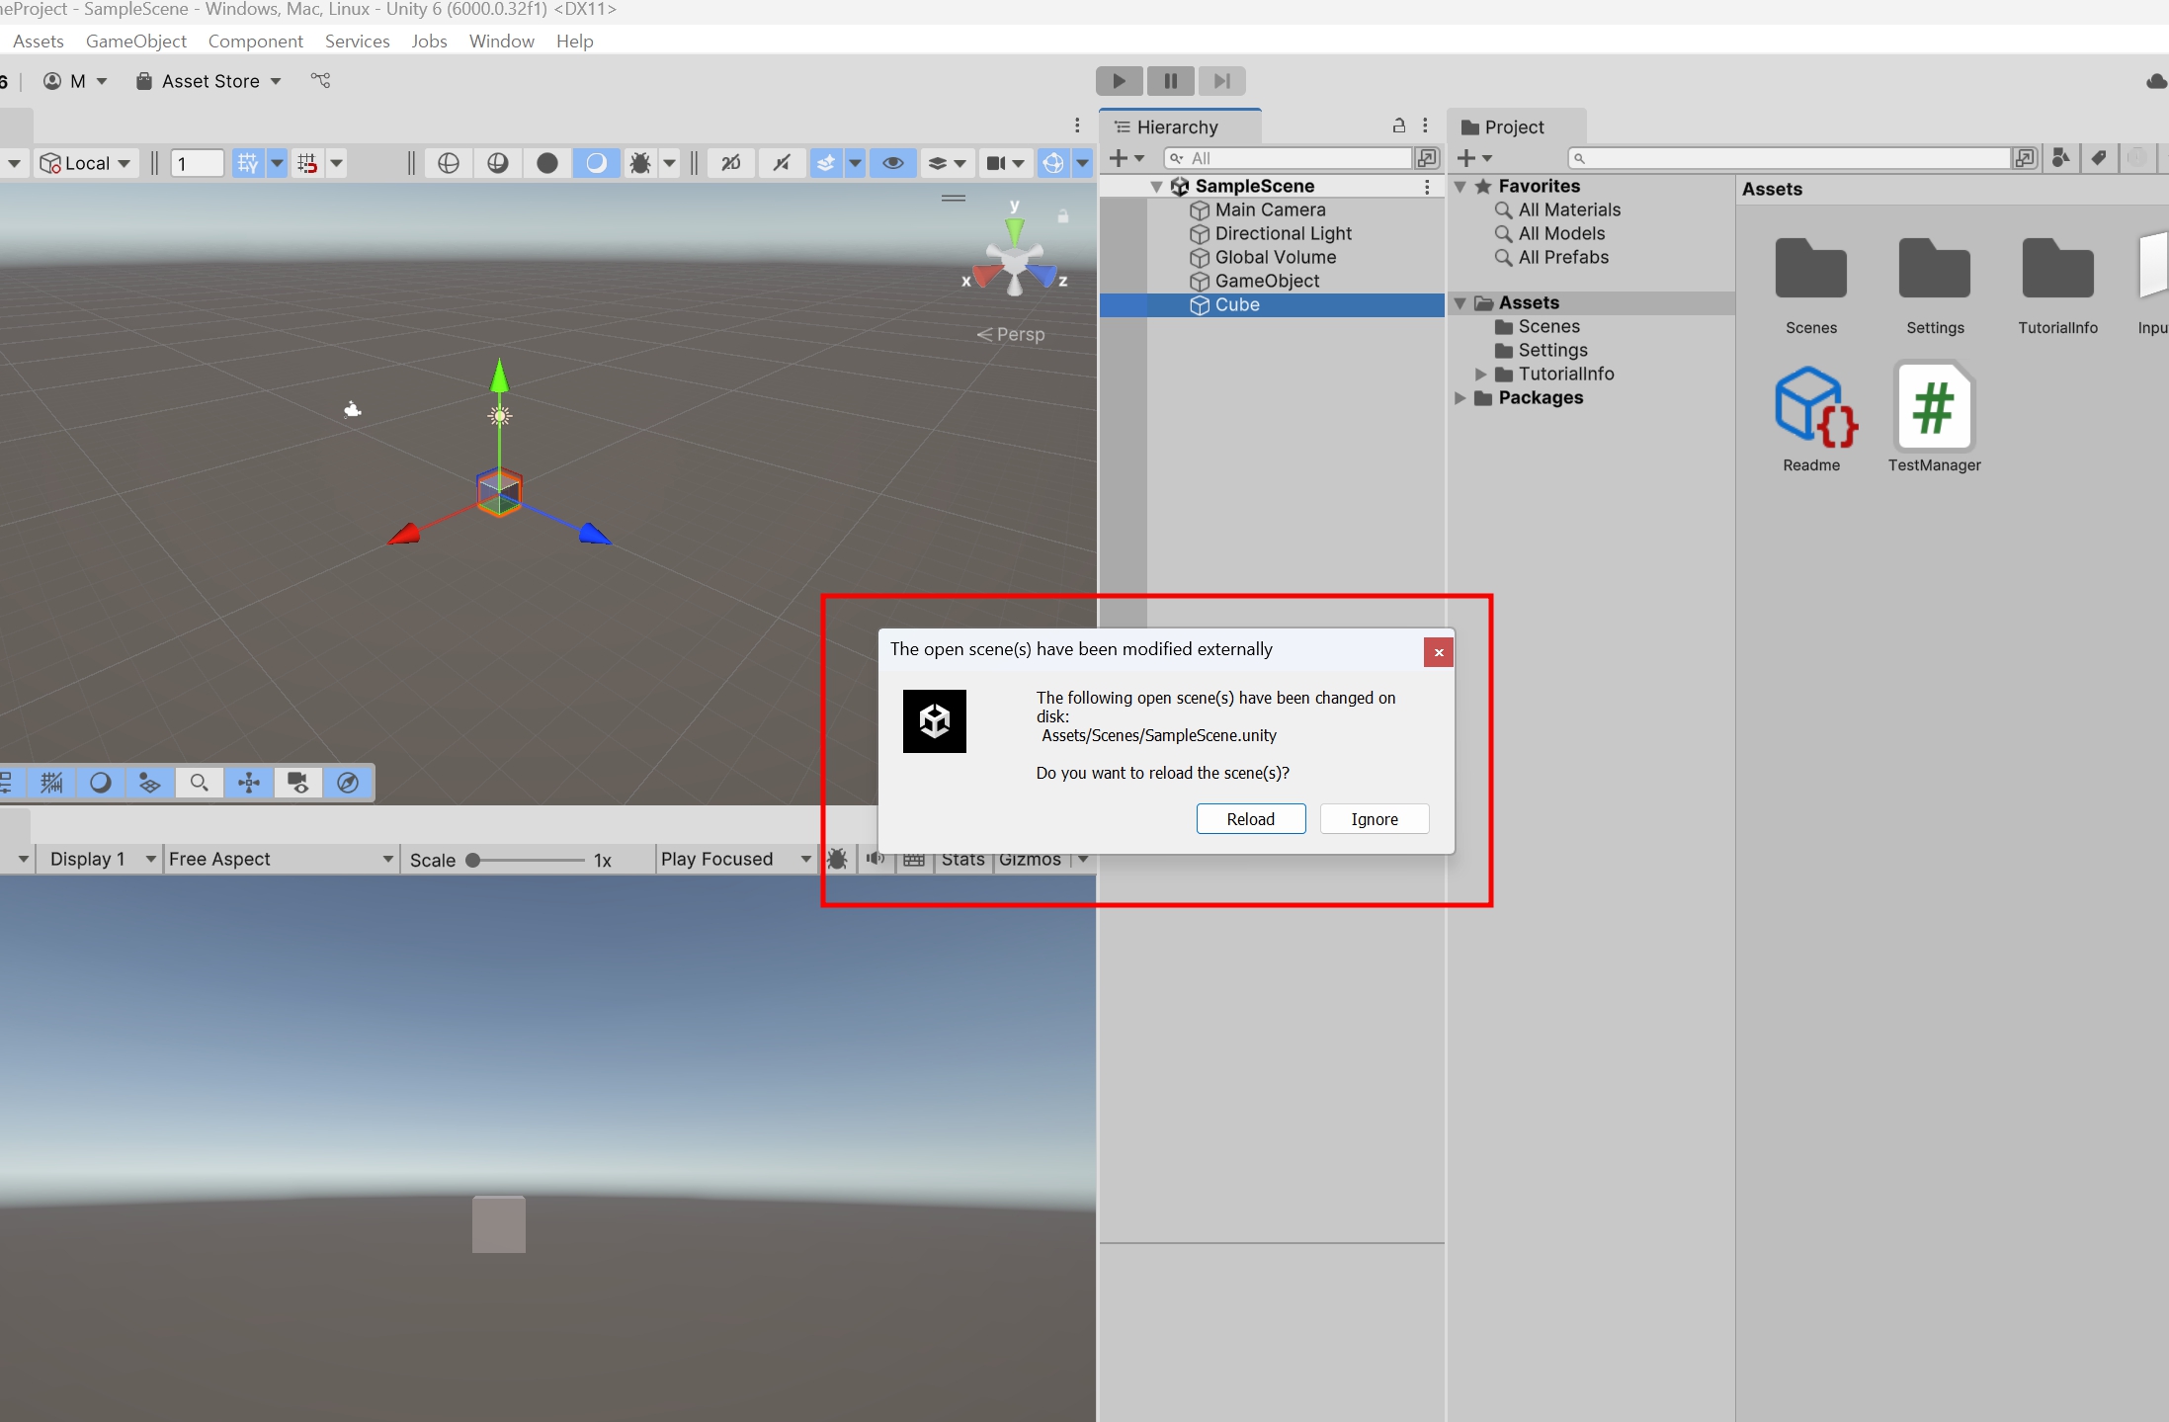The height and width of the screenshot is (1422, 2169).
Task: Click the Scene view orientation gizmo
Action: 1016,260
